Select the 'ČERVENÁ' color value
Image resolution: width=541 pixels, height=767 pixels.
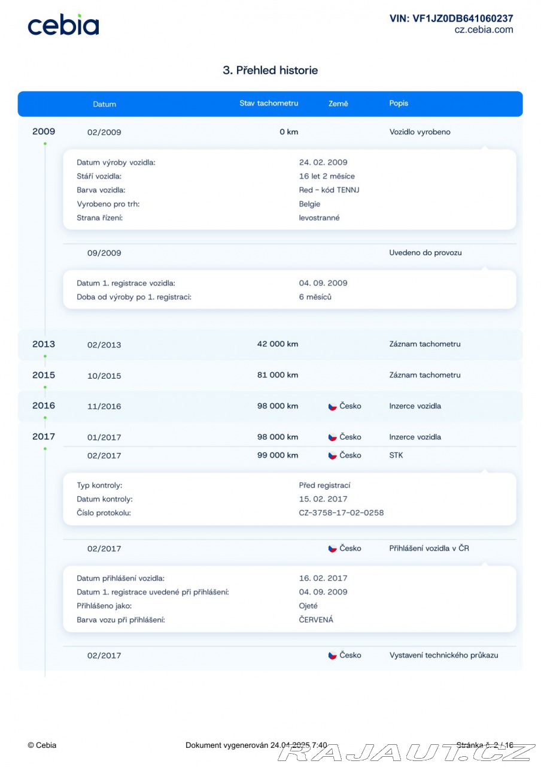[x=317, y=620]
